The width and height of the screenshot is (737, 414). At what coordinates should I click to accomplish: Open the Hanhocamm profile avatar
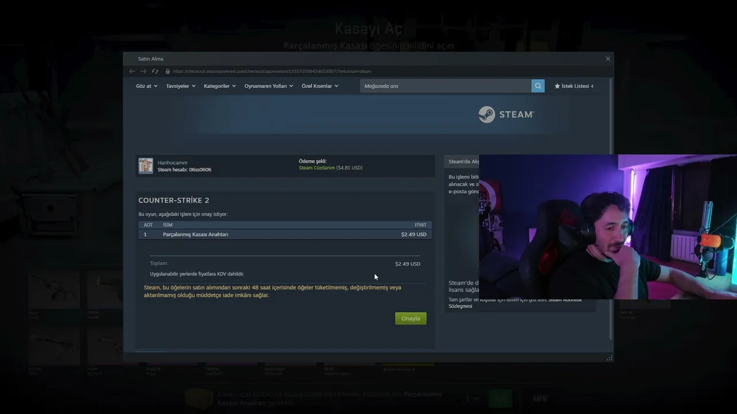146,166
